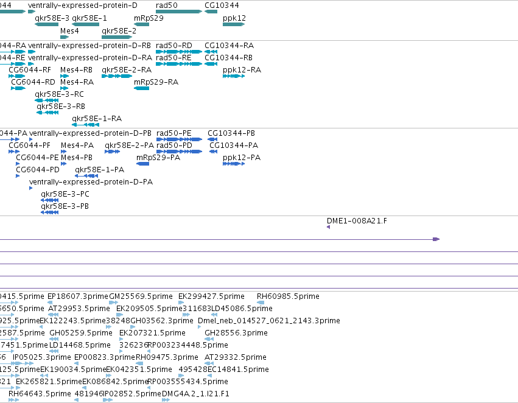Select transcript rad50-RD label

(x=173, y=46)
